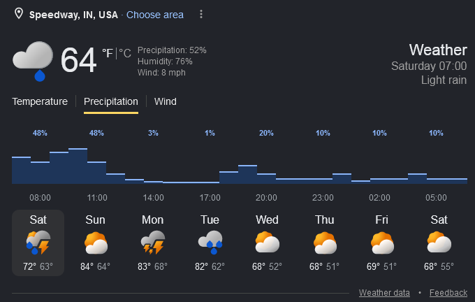Select Friday partly cloudy forecast icon
Screen dimensions: 475x302
(382, 243)
